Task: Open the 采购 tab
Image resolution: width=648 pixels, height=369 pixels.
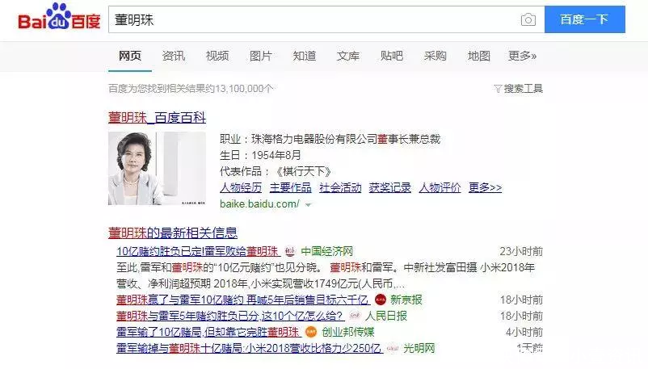Action: click(x=436, y=56)
